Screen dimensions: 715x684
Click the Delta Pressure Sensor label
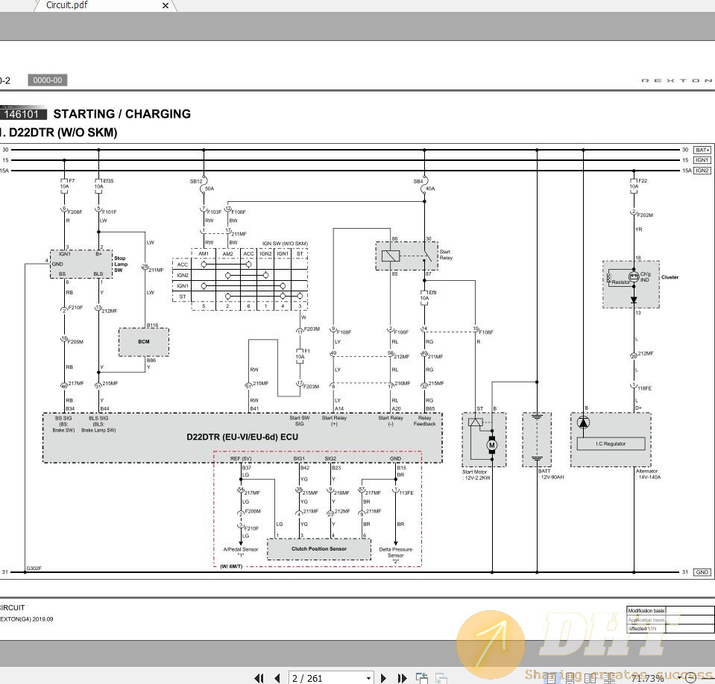coord(395,555)
